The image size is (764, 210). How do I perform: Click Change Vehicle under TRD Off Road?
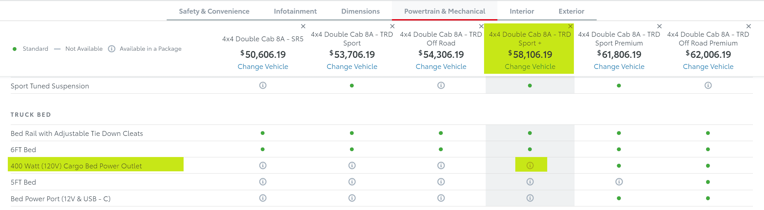pos(441,67)
